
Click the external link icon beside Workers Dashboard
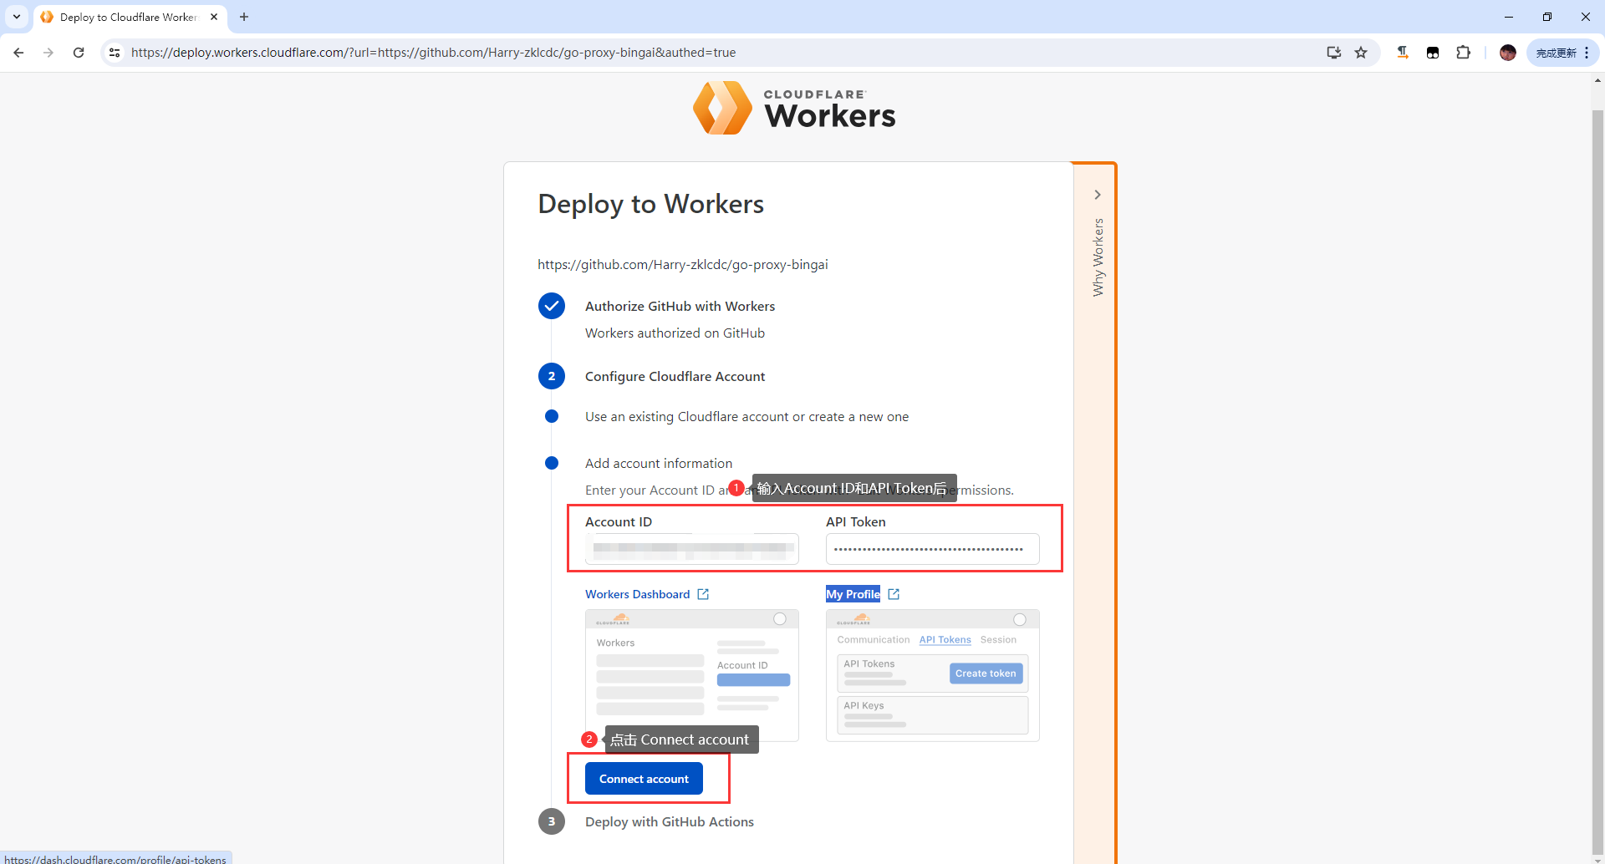[x=703, y=594]
